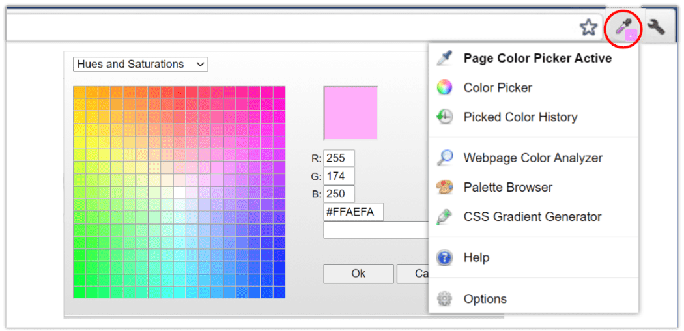Viewport: 684px width, 331px height.
Task: Click the green marker icon for CSS Gradient Generator
Action: tap(444, 216)
